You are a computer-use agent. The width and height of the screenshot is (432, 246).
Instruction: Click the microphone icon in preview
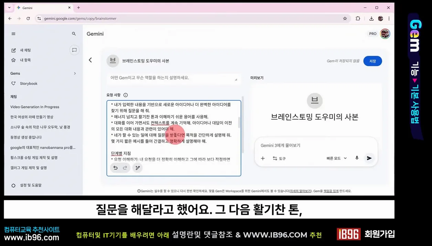(357, 158)
